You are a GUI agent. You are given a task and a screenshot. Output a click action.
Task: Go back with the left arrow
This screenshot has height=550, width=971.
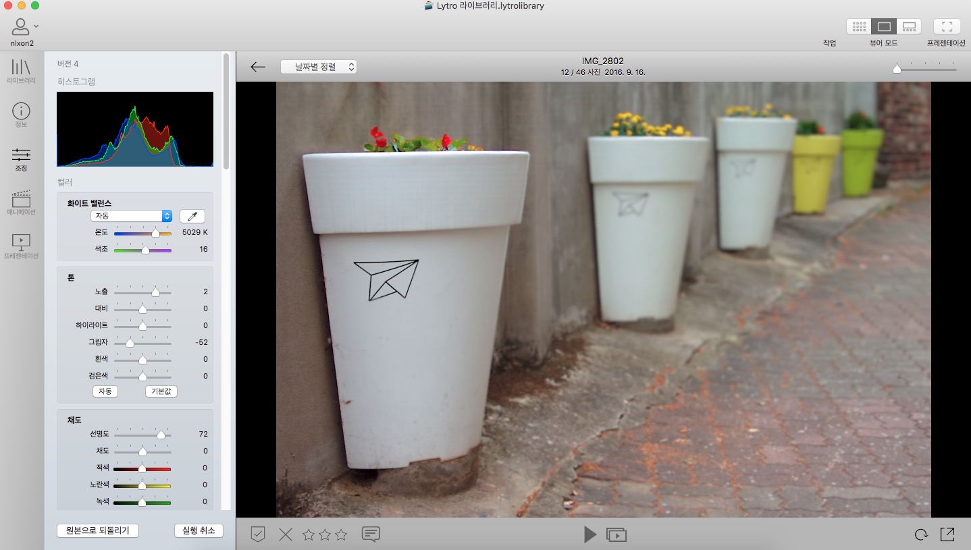(258, 67)
